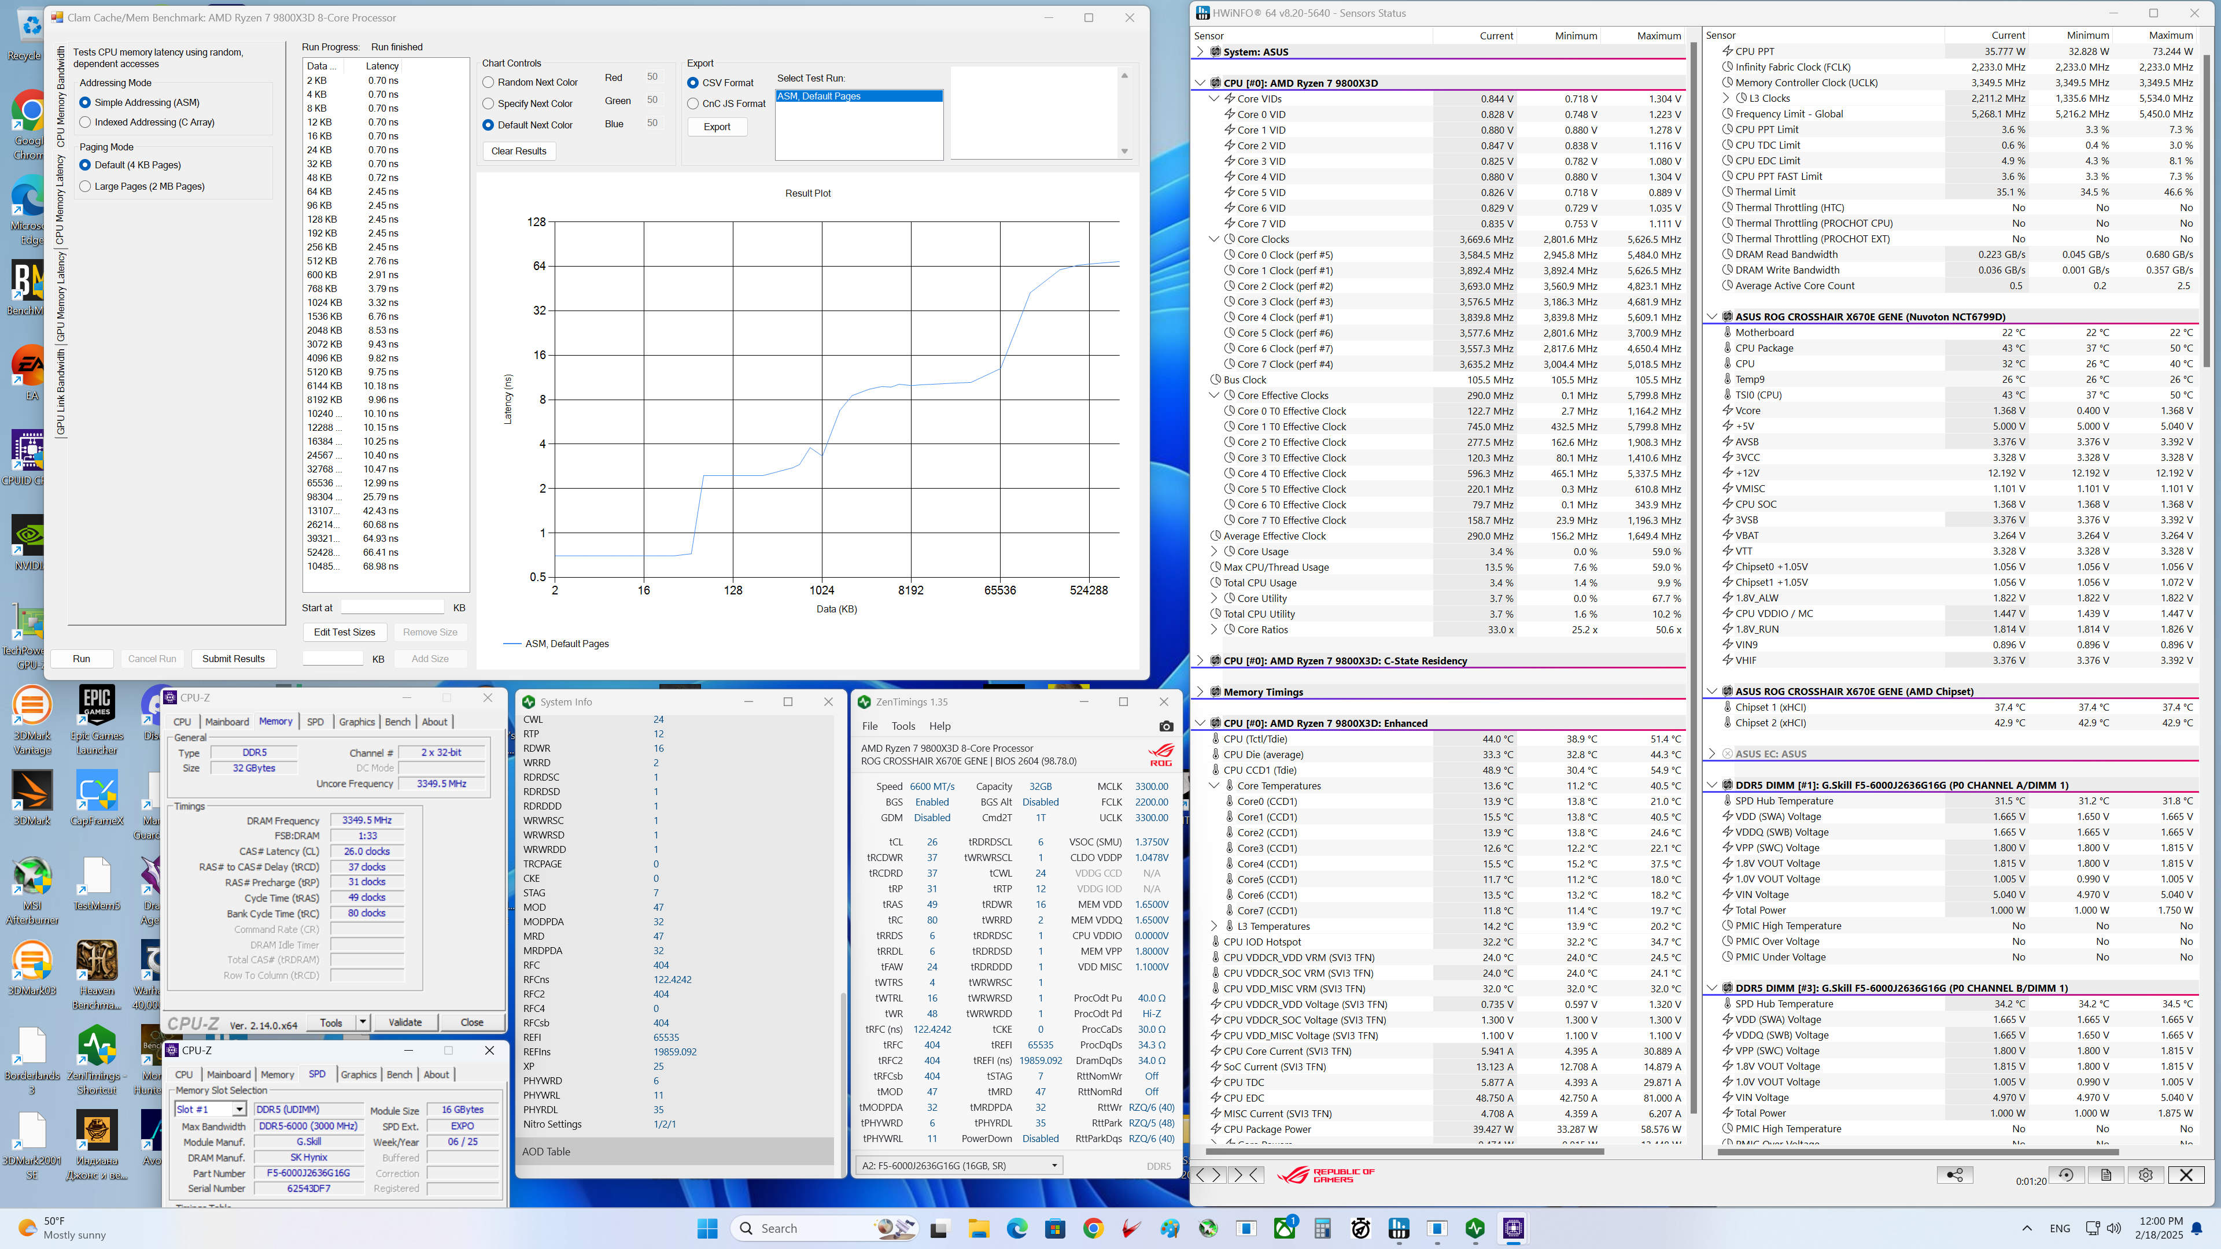Click the HWiNFO logging file icon
This screenshot has height=1249, width=2221.
pyautogui.click(x=2105, y=1175)
